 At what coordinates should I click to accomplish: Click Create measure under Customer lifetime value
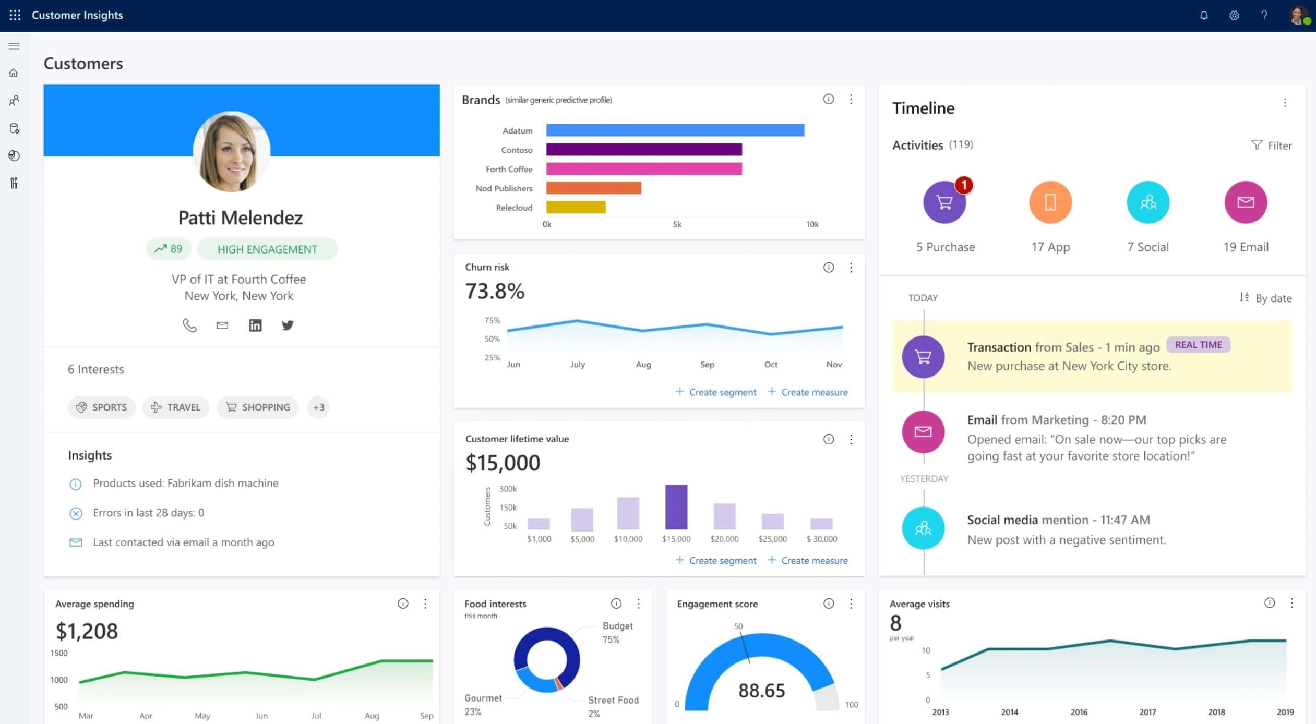pyautogui.click(x=809, y=560)
